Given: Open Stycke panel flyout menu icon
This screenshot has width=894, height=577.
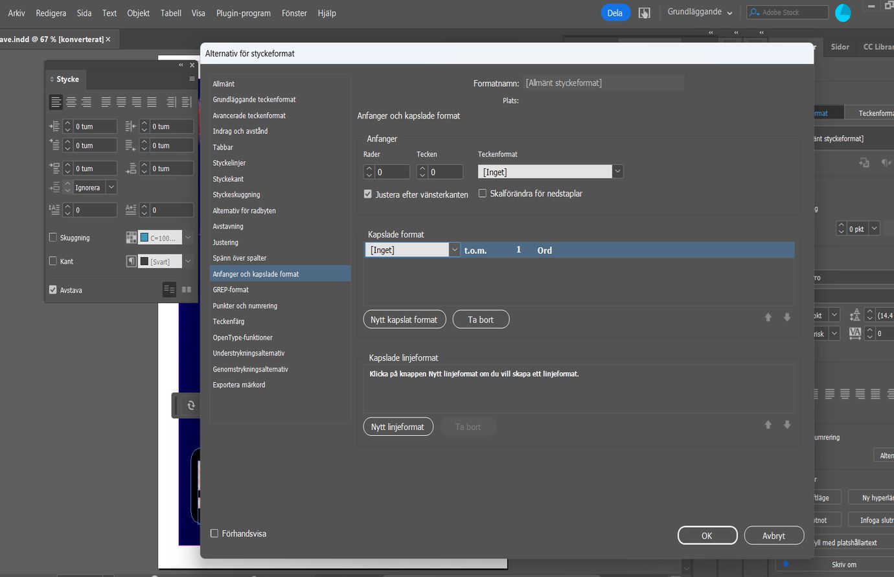Looking at the screenshot, I should [x=192, y=79].
